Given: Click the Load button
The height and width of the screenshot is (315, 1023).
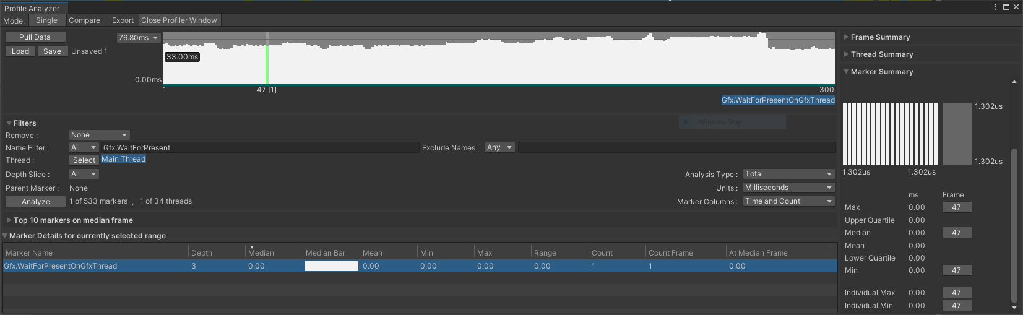Looking at the screenshot, I should click(x=20, y=51).
